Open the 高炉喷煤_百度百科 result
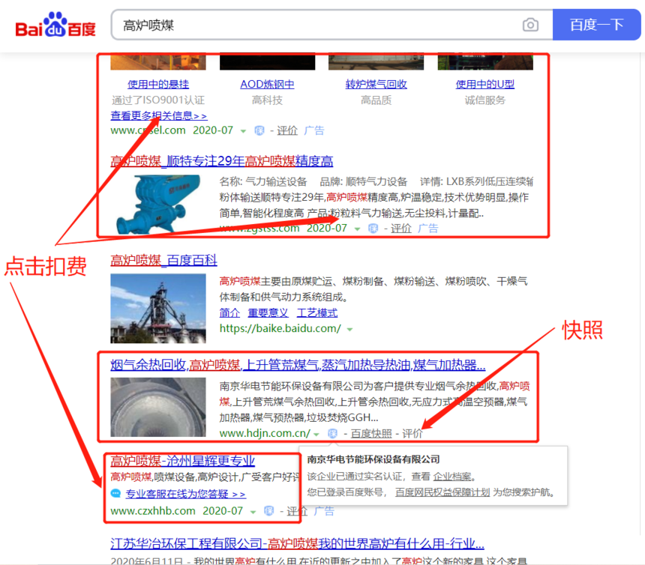 [163, 260]
